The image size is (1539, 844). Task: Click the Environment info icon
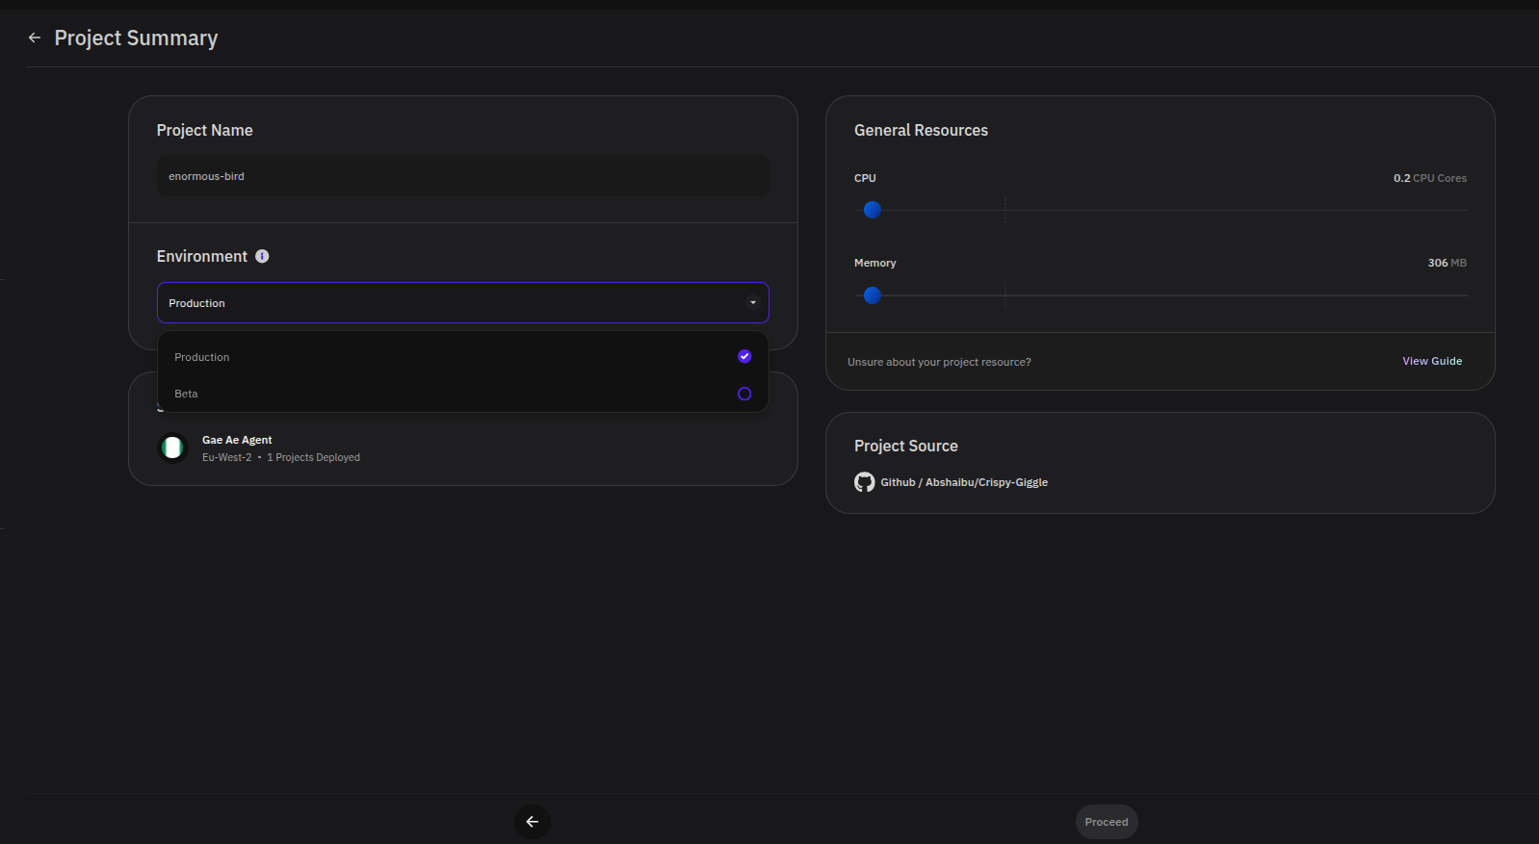262,256
